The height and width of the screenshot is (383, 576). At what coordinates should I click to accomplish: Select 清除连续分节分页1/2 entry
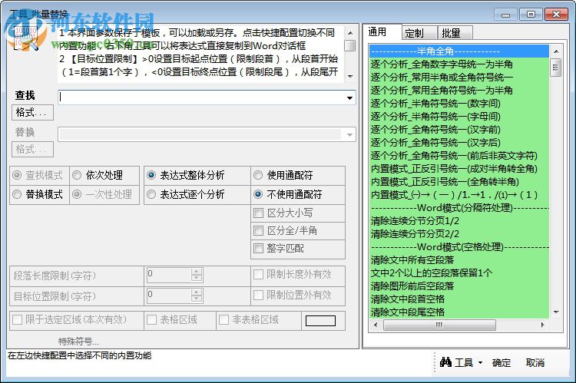[459, 221]
